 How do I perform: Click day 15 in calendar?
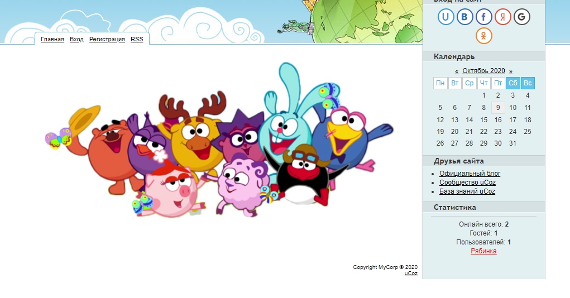click(483, 119)
